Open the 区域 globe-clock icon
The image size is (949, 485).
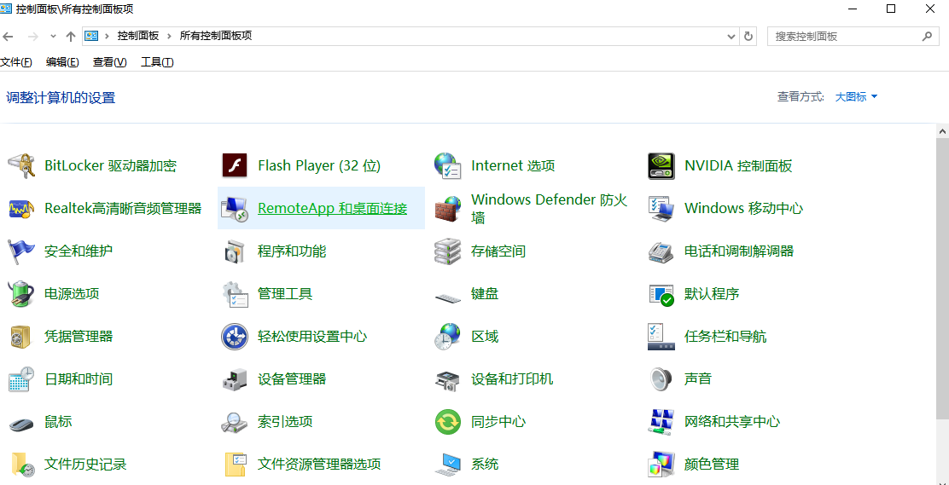(449, 336)
